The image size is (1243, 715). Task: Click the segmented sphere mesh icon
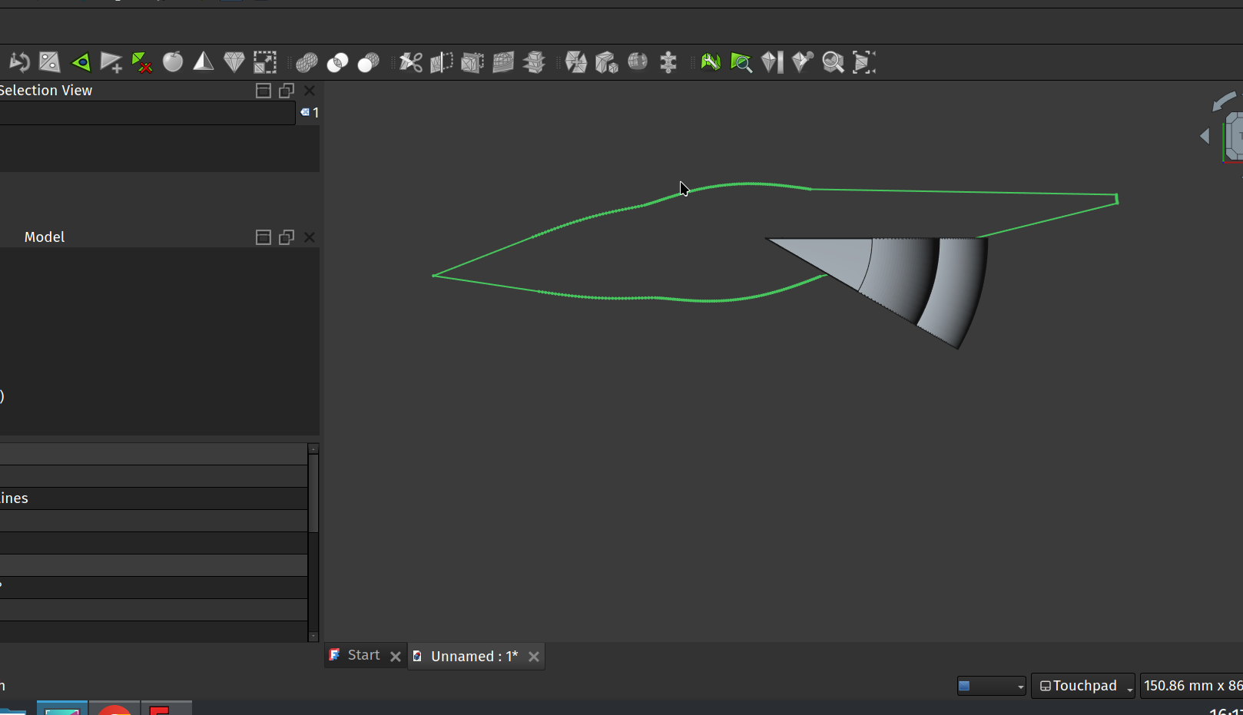pos(638,61)
